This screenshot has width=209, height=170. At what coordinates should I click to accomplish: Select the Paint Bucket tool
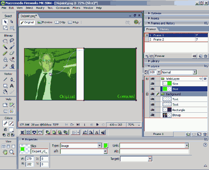coord(12,66)
